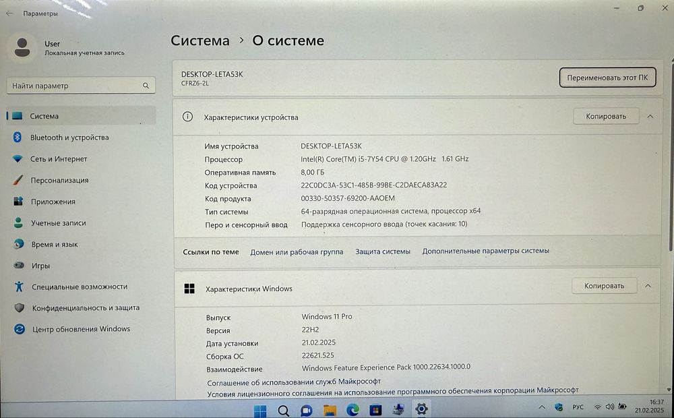Click the Settings gear on taskbar
Viewport: 674px width, 418px height.
coord(421,409)
